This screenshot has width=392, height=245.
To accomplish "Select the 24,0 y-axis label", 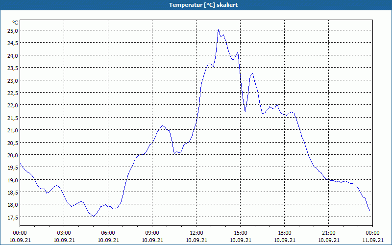I will 13,56.
